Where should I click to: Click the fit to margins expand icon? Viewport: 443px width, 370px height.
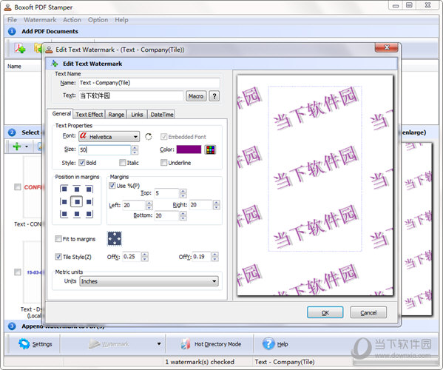click(x=115, y=238)
